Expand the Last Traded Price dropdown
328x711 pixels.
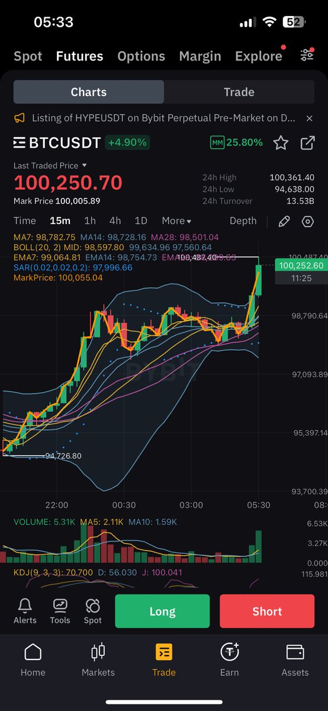click(50, 166)
